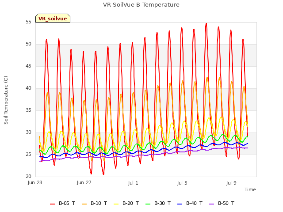Click the blue B-40_T legend swatch
This screenshot has width=283, height=212.
tap(180, 204)
